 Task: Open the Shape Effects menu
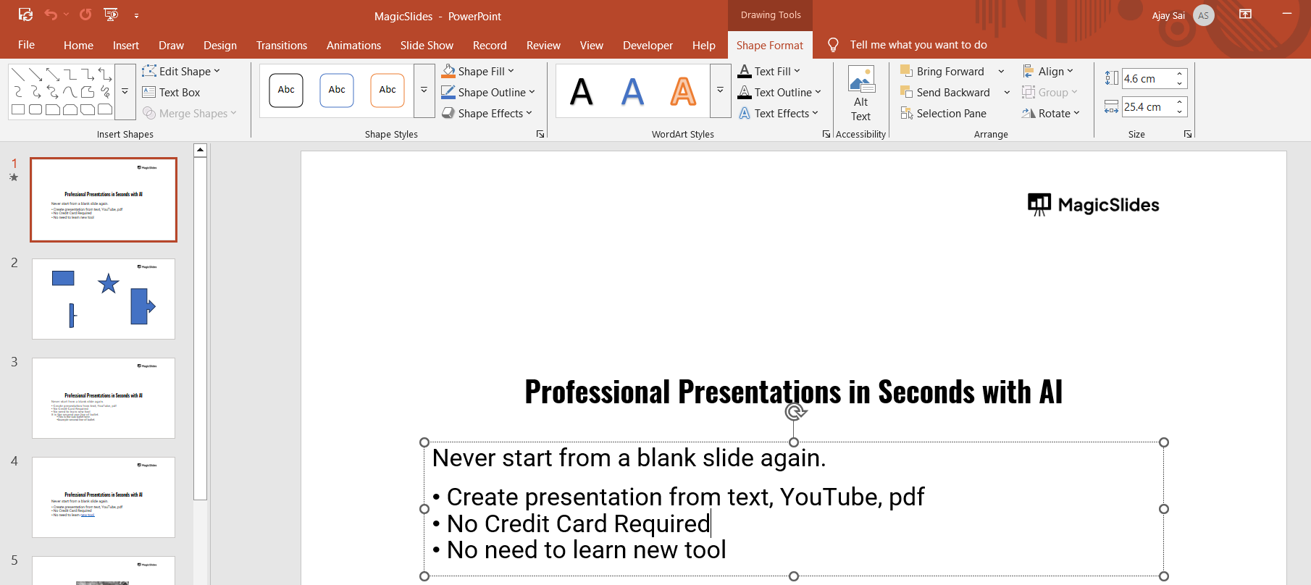(x=487, y=113)
